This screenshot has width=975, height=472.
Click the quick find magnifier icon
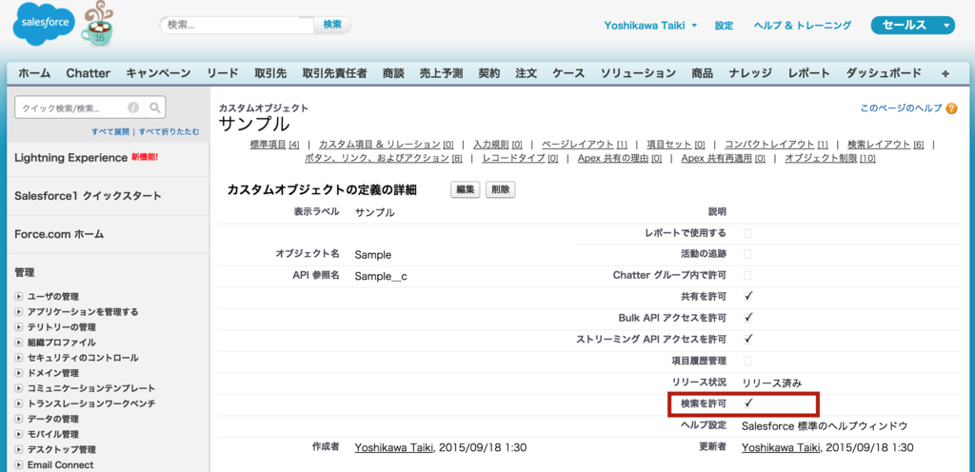point(155,108)
